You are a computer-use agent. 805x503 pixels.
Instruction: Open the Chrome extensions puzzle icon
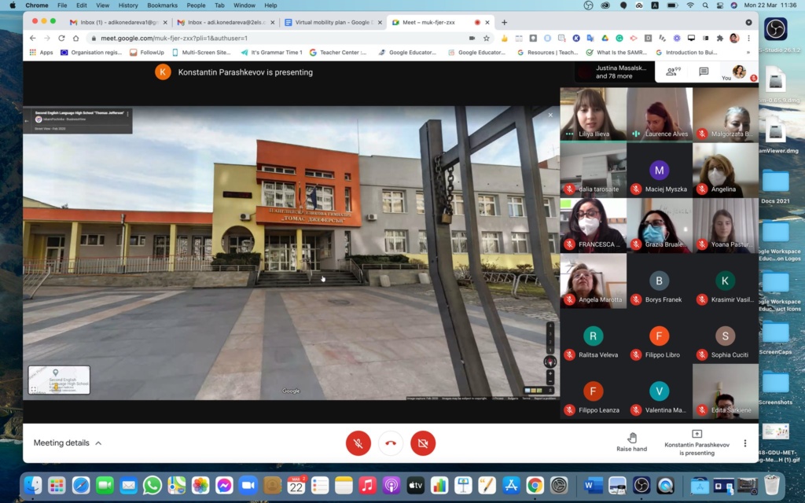719,38
